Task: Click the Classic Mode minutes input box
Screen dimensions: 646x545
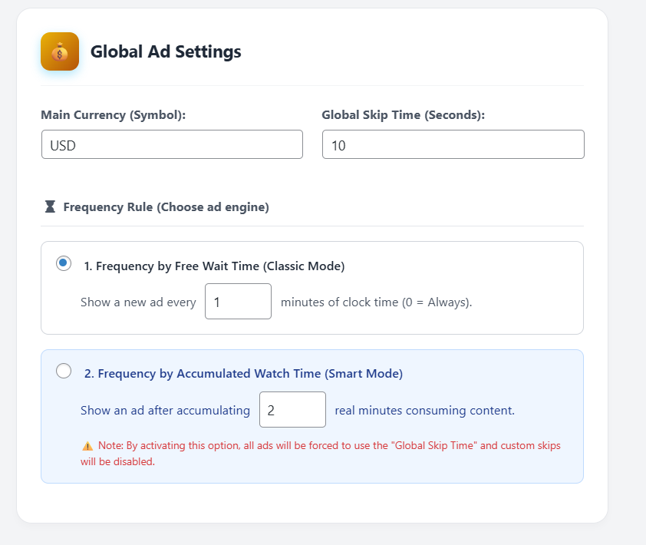Action: coord(238,302)
